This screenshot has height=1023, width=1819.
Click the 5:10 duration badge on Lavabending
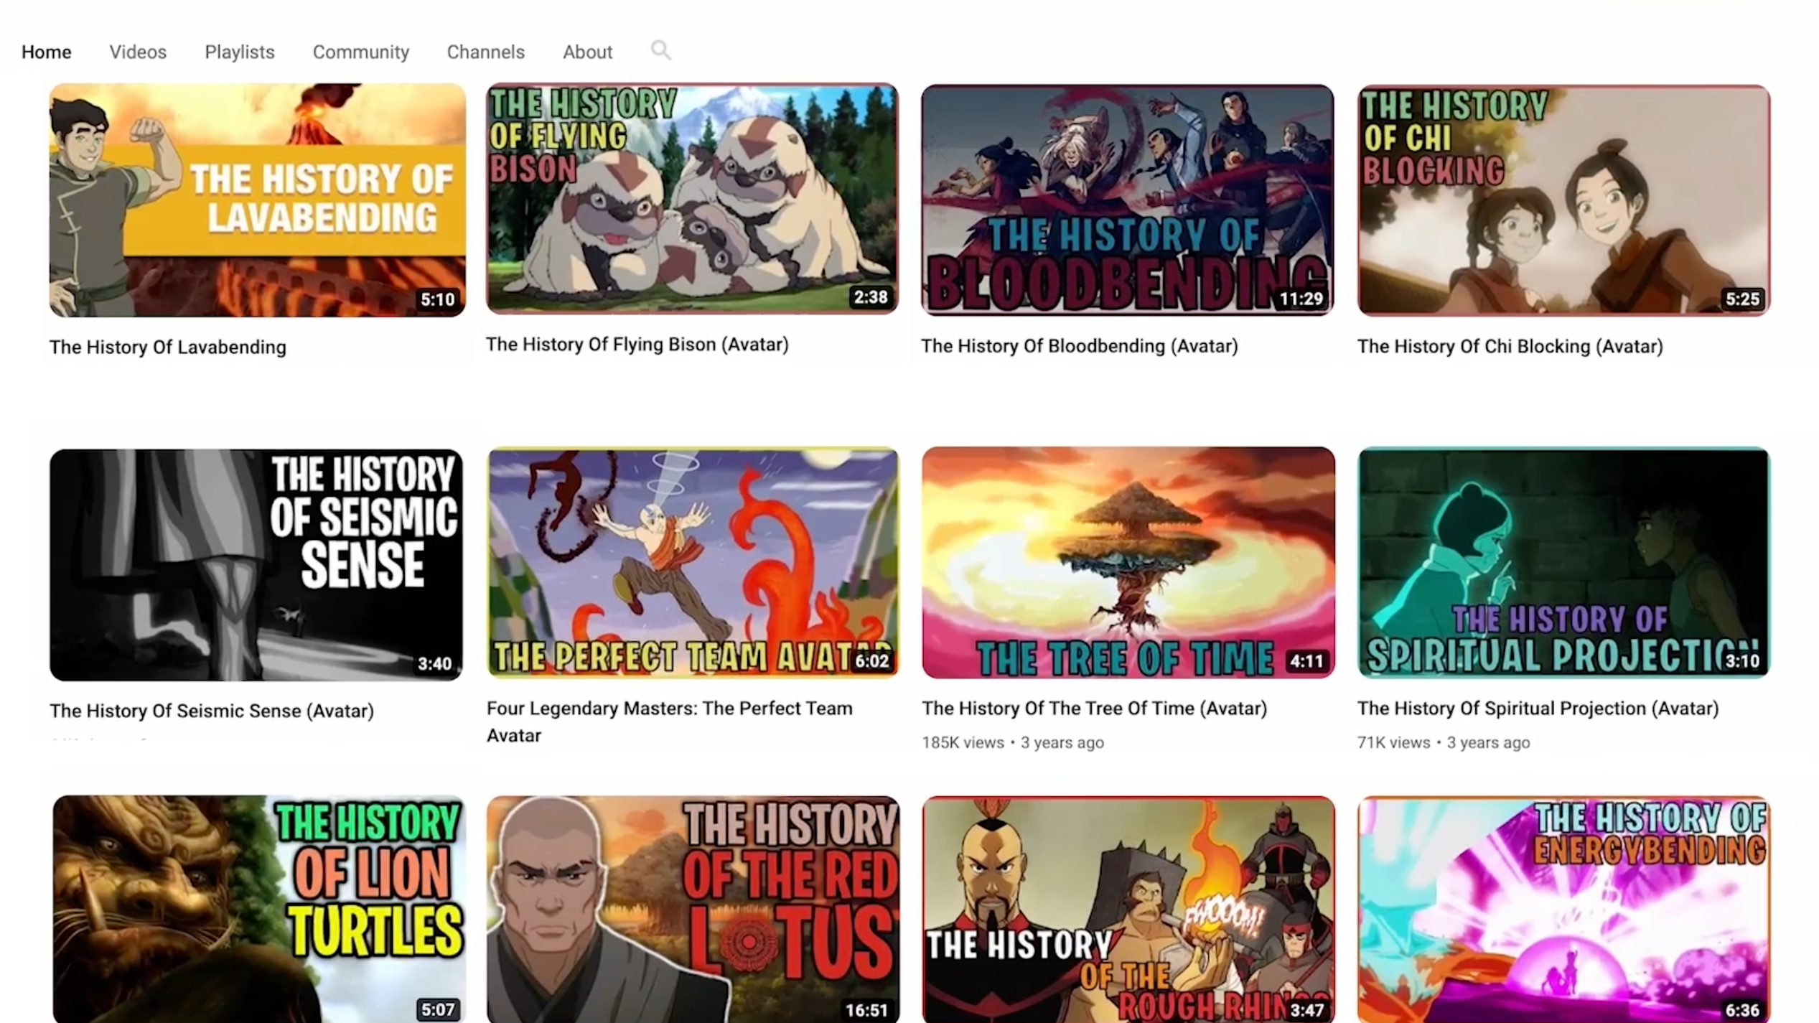pyautogui.click(x=437, y=299)
